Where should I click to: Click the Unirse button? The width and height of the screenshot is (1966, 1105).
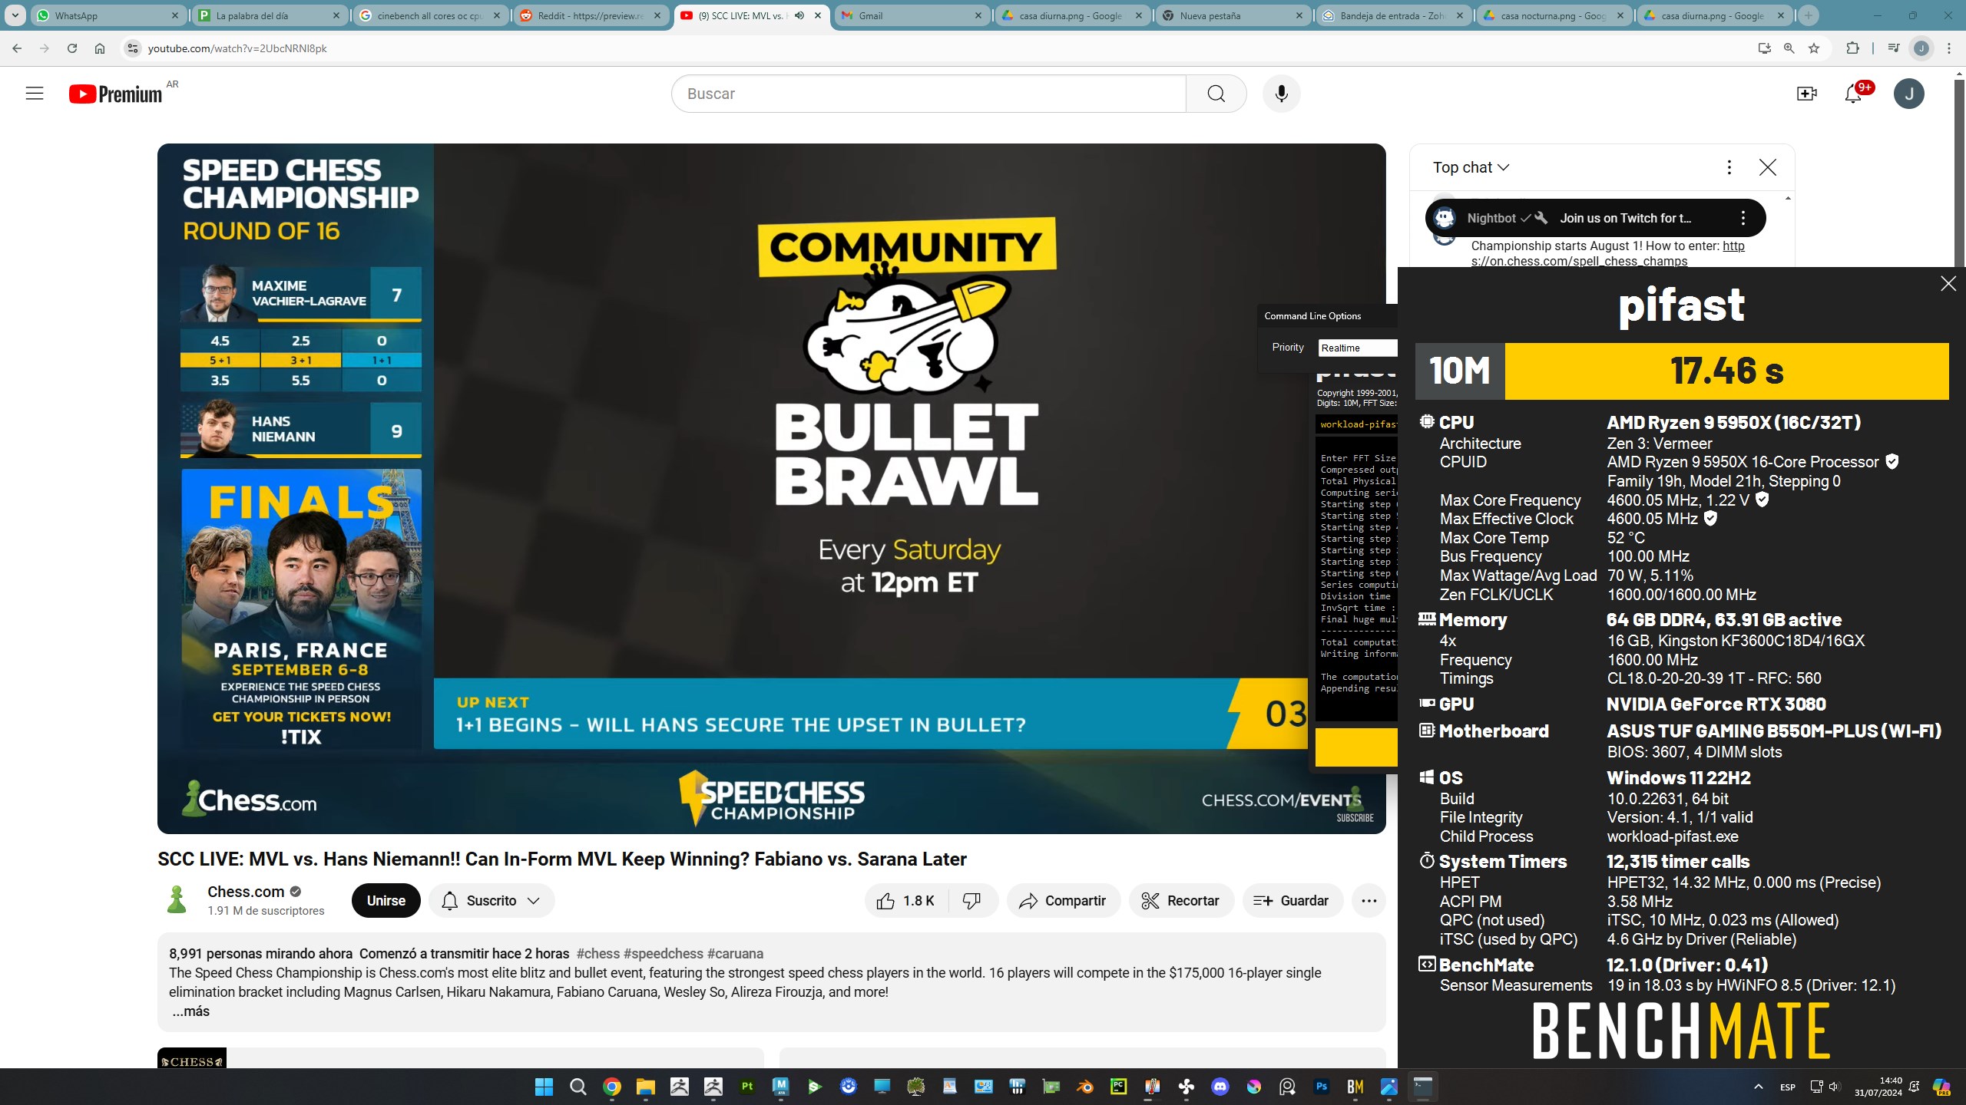pos(386,901)
